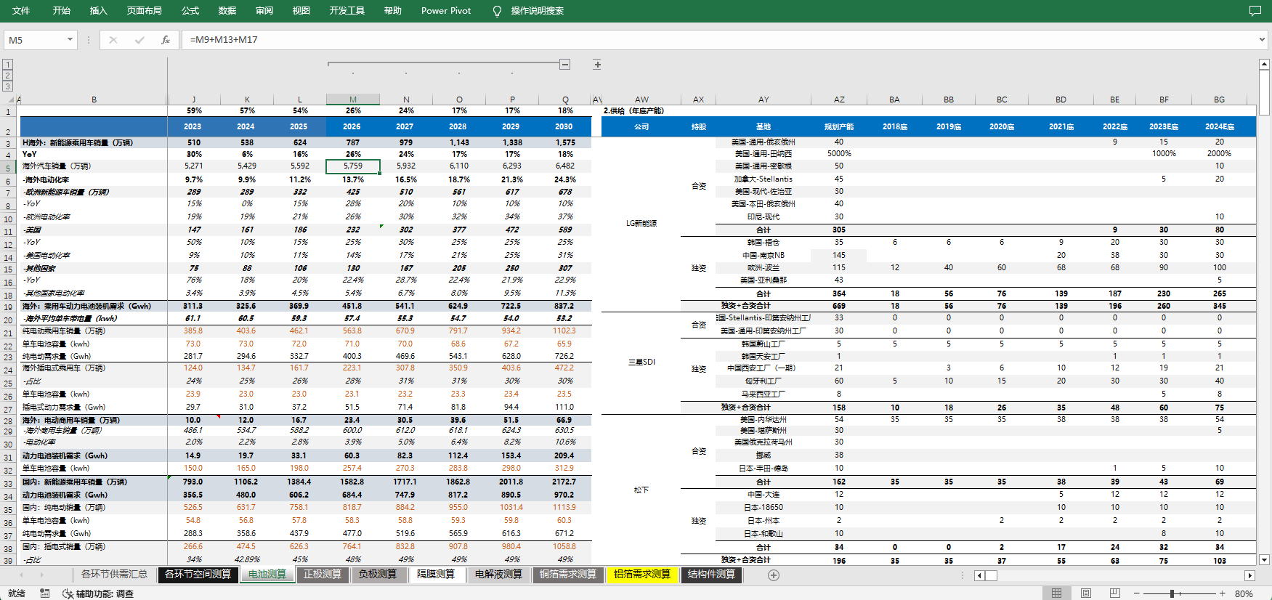The width and height of the screenshot is (1272, 600).
Task: Open the 开始 ribbon tab
Action: [x=62, y=11]
